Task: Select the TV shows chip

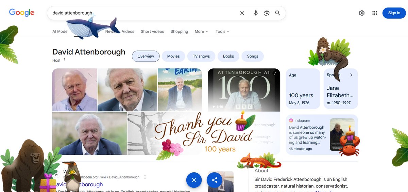Action: point(201,56)
